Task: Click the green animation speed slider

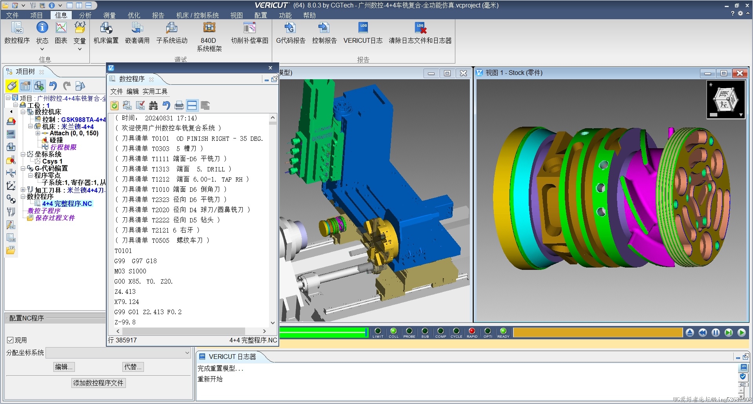Action: [x=324, y=333]
